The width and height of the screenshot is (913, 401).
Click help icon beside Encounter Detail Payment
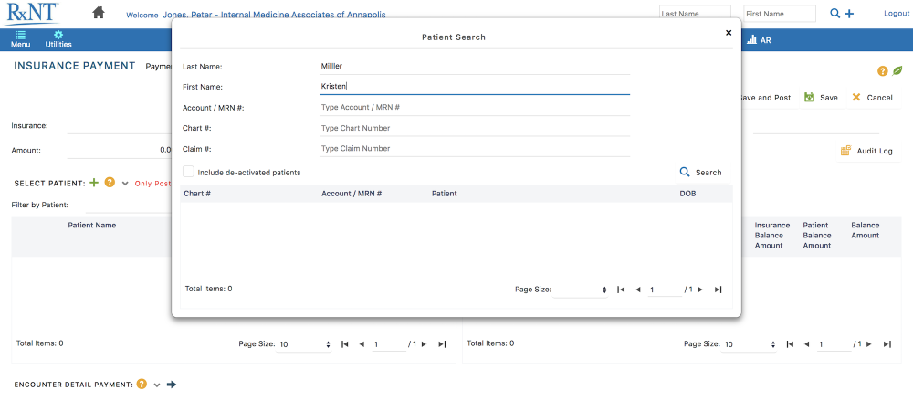(x=142, y=384)
